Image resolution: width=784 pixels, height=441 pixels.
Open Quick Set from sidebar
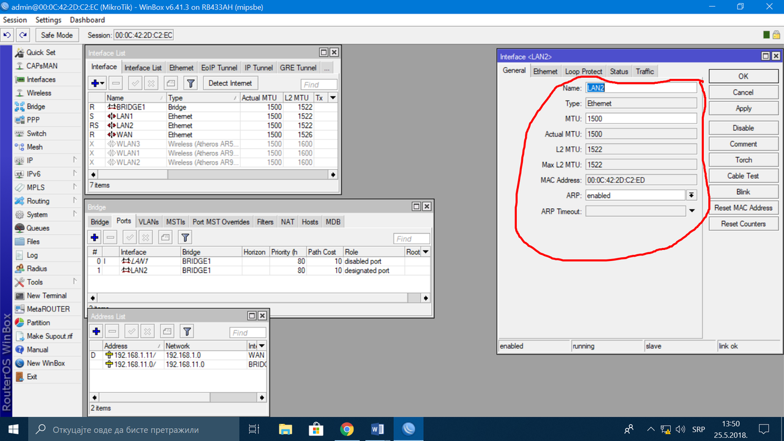tap(40, 53)
